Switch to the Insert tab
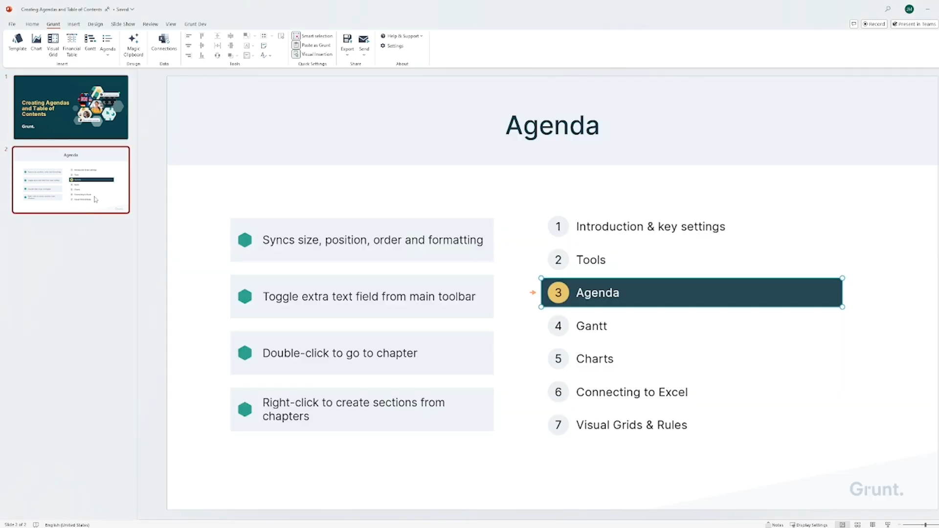Screen dimensions: 939x528 click(73, 24)
